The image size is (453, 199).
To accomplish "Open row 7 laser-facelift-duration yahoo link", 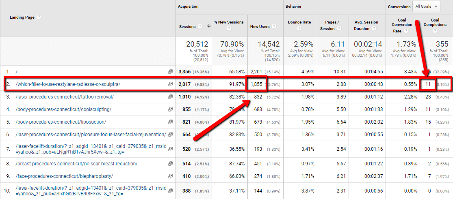I will [x=91, y=149].
